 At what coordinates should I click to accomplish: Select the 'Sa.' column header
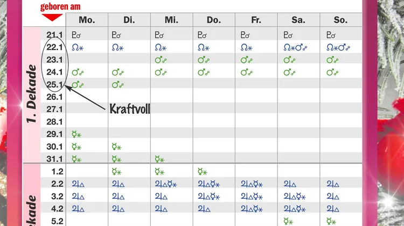tap(298, 20)
